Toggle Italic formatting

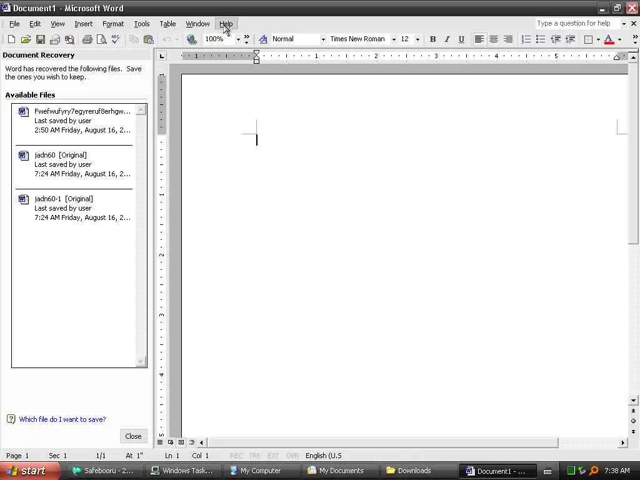tap(447, 39)
